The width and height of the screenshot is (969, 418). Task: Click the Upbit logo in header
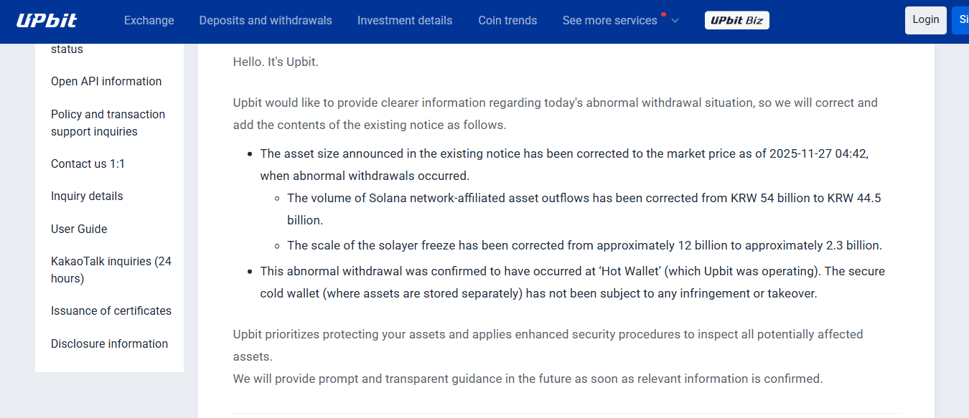pyautogui.click(x=47, y=20)
